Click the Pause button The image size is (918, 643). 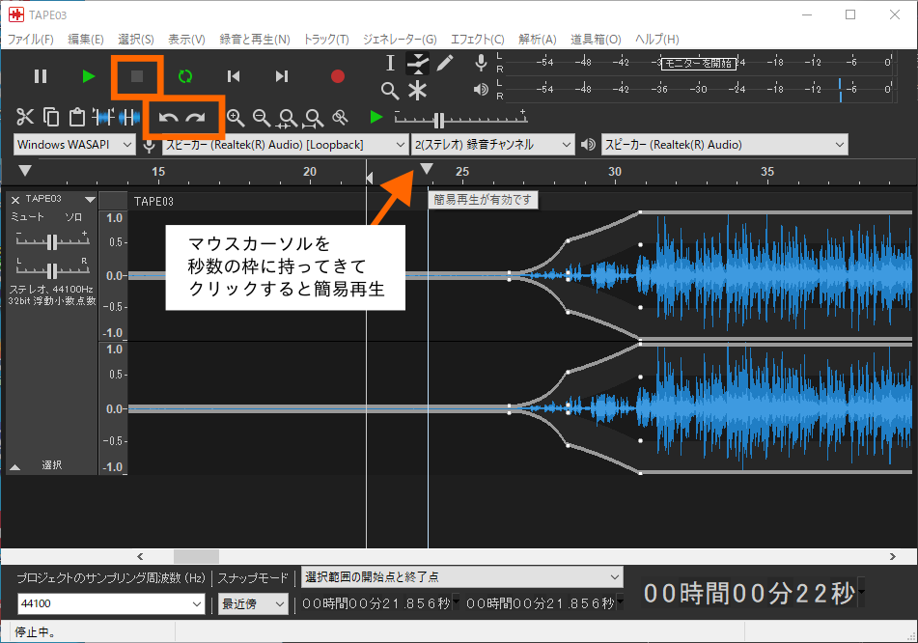pos(41,76)
